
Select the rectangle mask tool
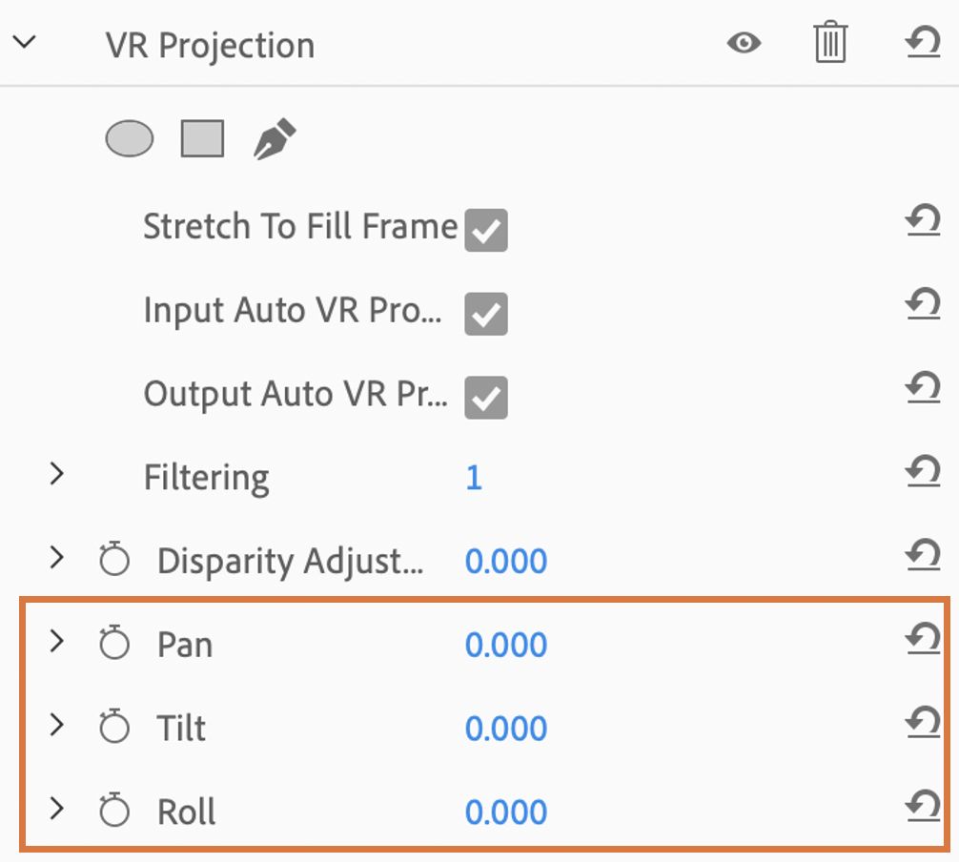pyautogui.click(x=202, y=139)
